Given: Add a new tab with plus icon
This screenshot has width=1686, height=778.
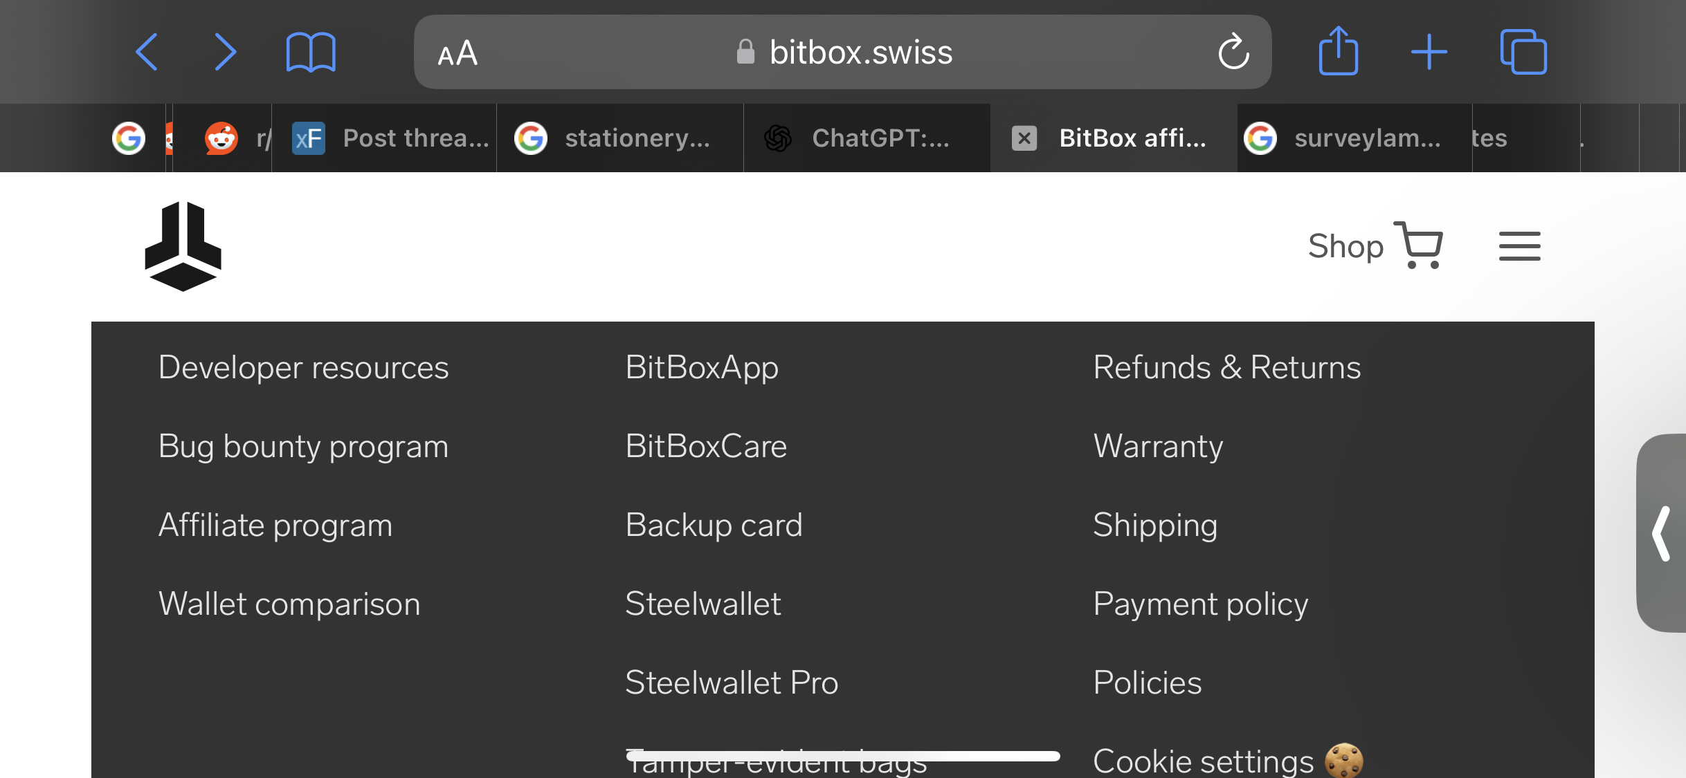Looking at the screenshot, I should (1429, 52).
